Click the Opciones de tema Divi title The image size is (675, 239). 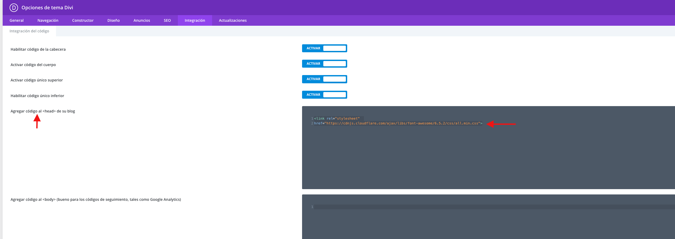click(x=47, y=8)
